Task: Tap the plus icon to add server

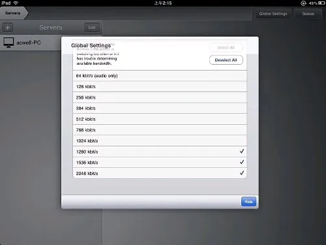Action: [8, 27]
